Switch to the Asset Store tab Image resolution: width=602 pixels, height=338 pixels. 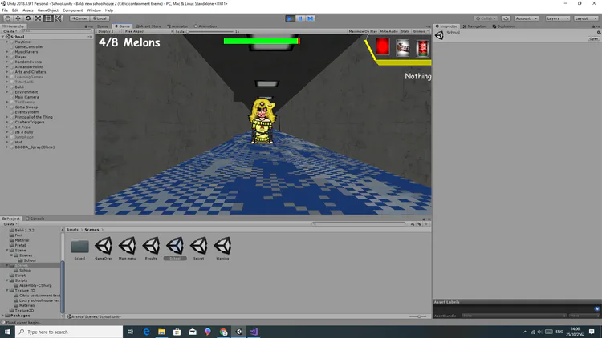coord(149,26)
